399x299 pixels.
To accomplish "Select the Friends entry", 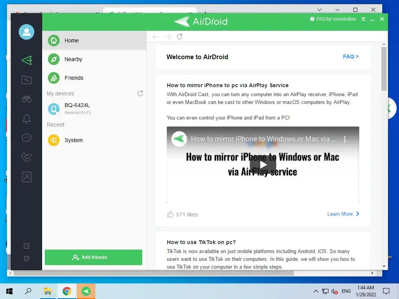I will pyautogui.click(x=94, y=78).
